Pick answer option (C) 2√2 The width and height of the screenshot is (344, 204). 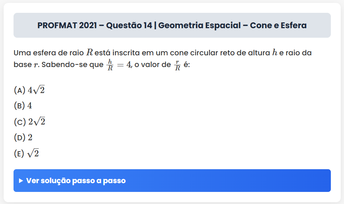tap(29, 122)
